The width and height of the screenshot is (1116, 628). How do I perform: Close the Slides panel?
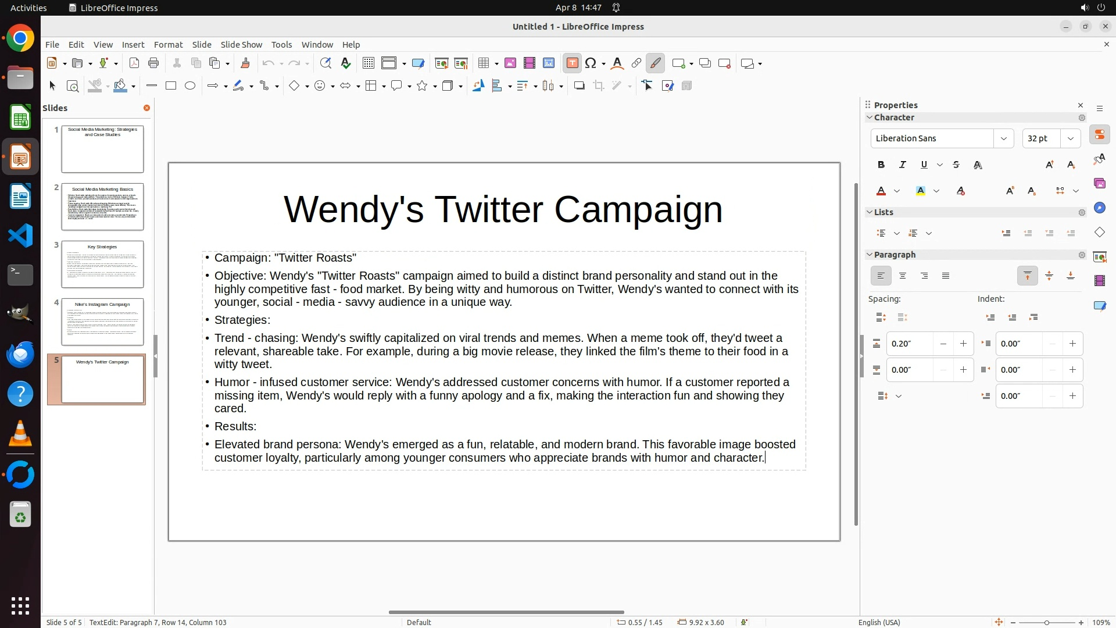click(146, 108)
